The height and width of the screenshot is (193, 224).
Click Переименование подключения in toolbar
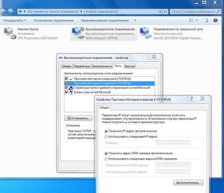105,21
